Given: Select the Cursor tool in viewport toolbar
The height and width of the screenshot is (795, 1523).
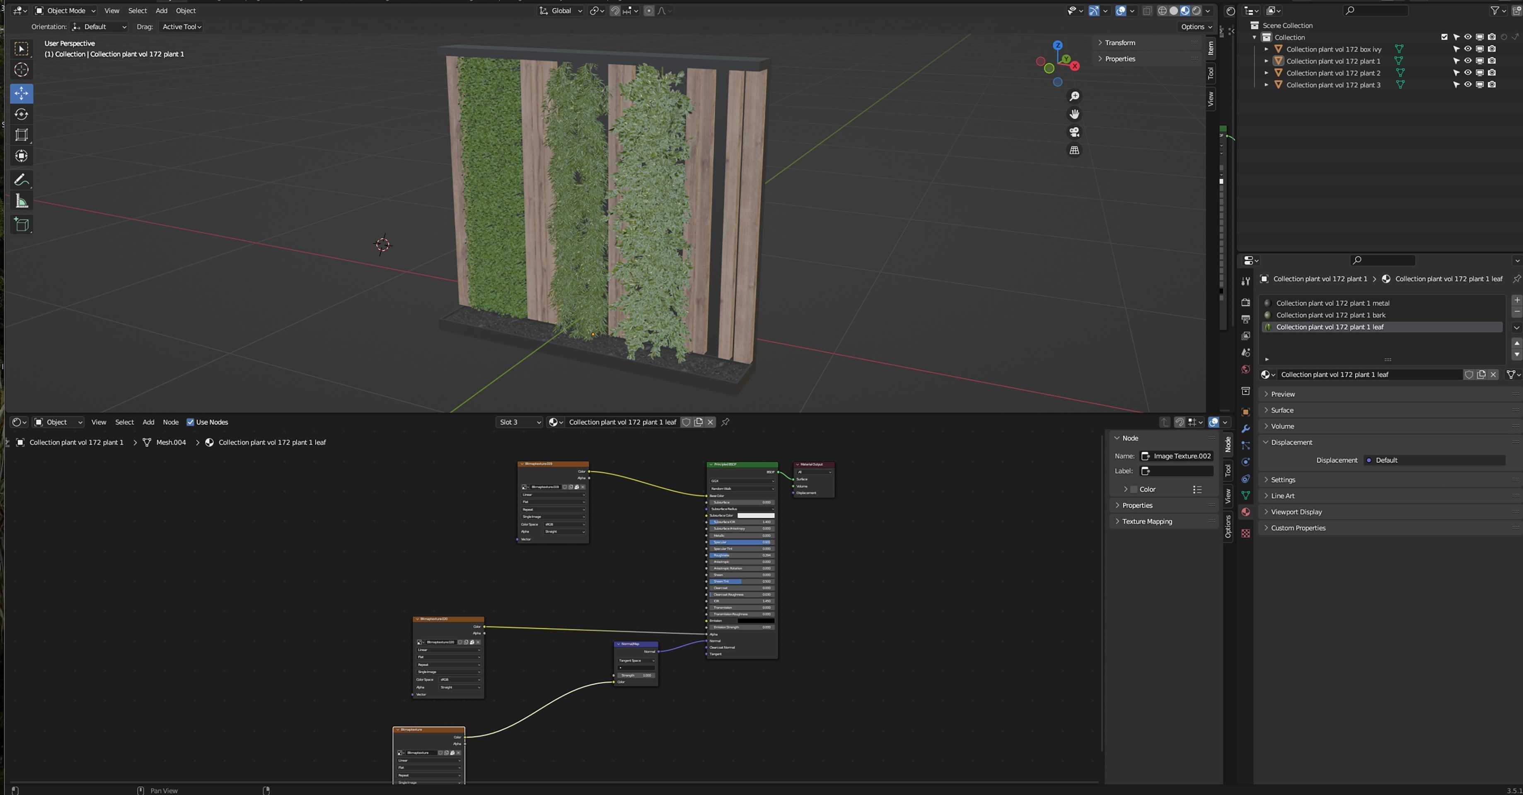Looking at the screenshot, I should (21, 70).
